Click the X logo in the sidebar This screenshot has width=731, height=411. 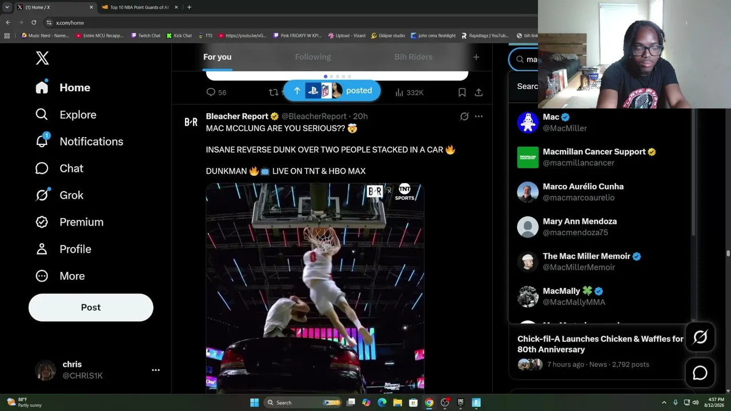[x=42, y=58]
